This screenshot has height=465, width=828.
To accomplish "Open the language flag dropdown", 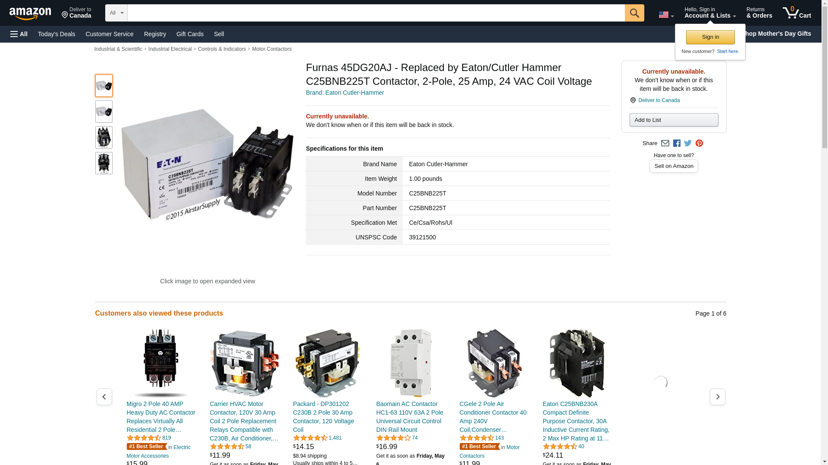I will pyautogui.click(x=666, y=15).
